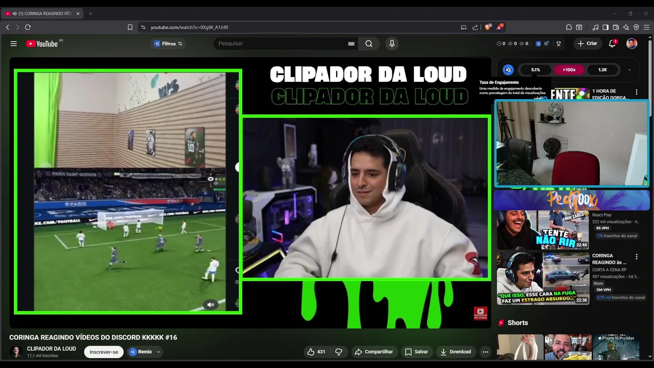
Task: Open site settings icon in address bar
Action: pyautogui.click(x=144, y=27)
